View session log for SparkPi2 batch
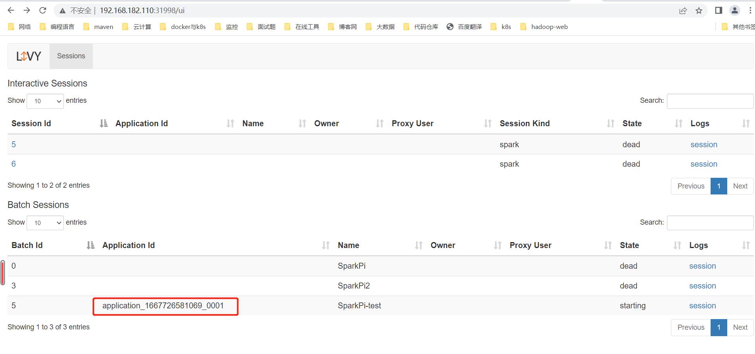This screenshot has width=755, height=354. coord(703,286)
